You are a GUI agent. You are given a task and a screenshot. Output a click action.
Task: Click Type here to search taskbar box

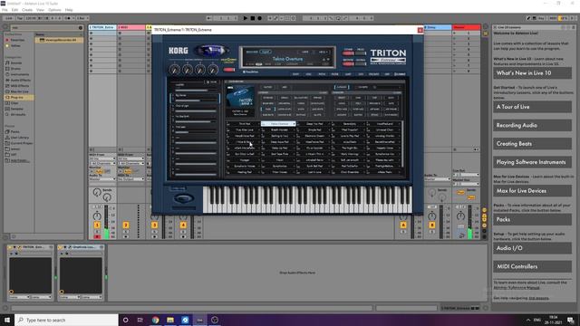point(66,320)
